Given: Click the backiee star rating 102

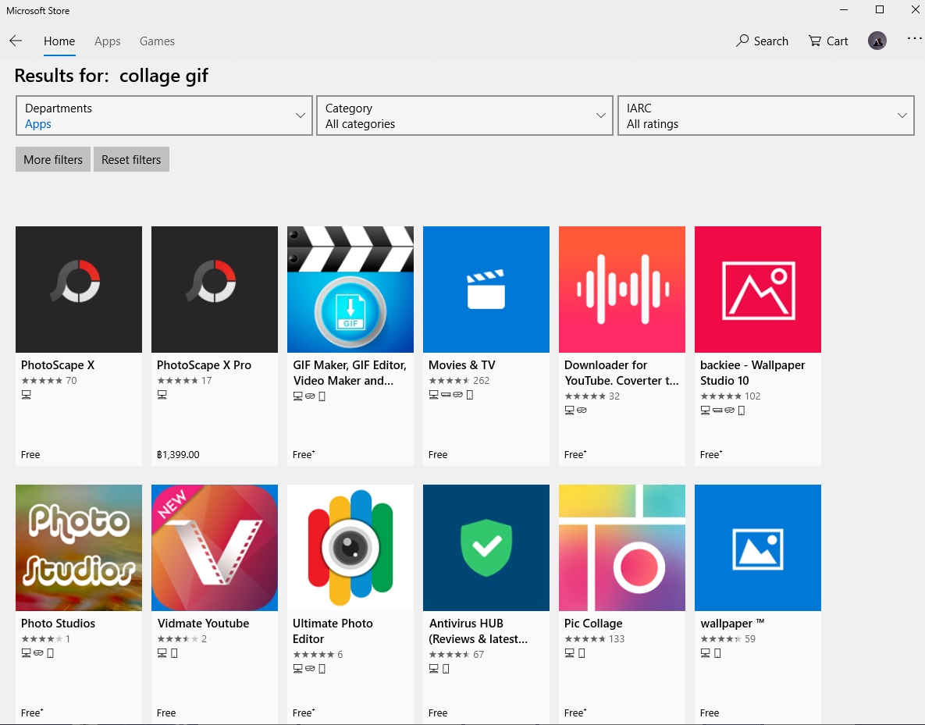Looking at the screenshot, I should click(x=731, y=396).
